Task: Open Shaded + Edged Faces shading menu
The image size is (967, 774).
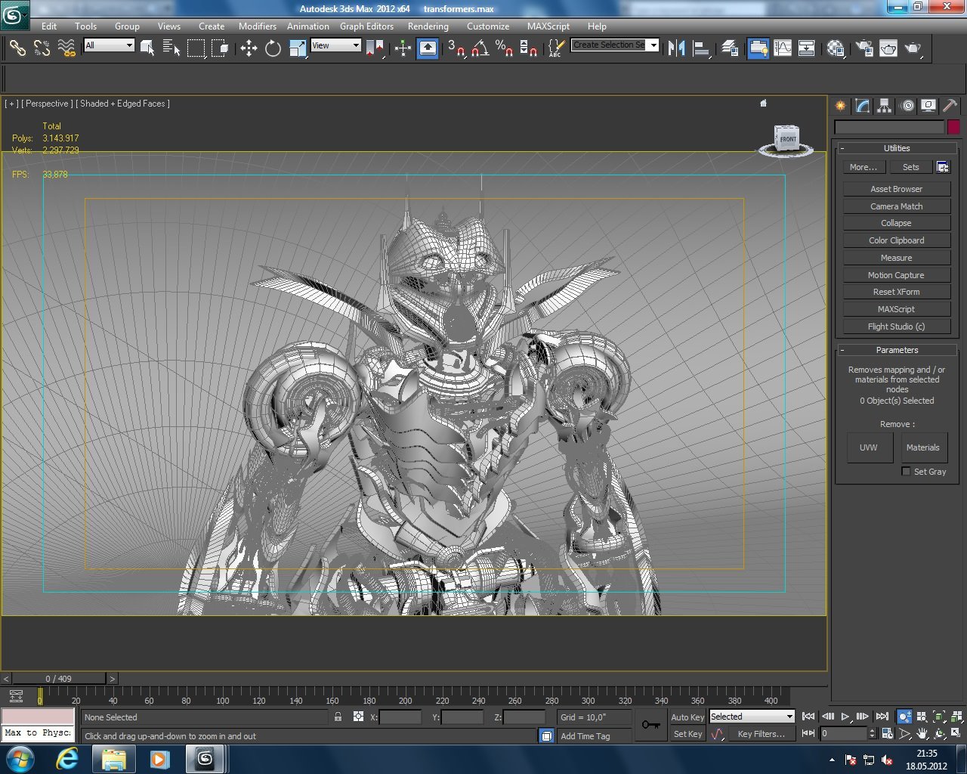Action: 122,104
